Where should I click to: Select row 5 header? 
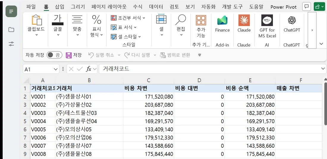click(x=25, y=121)
